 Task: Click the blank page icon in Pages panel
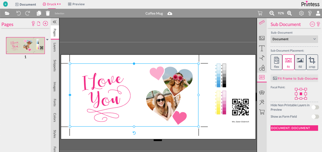[39, 24]
